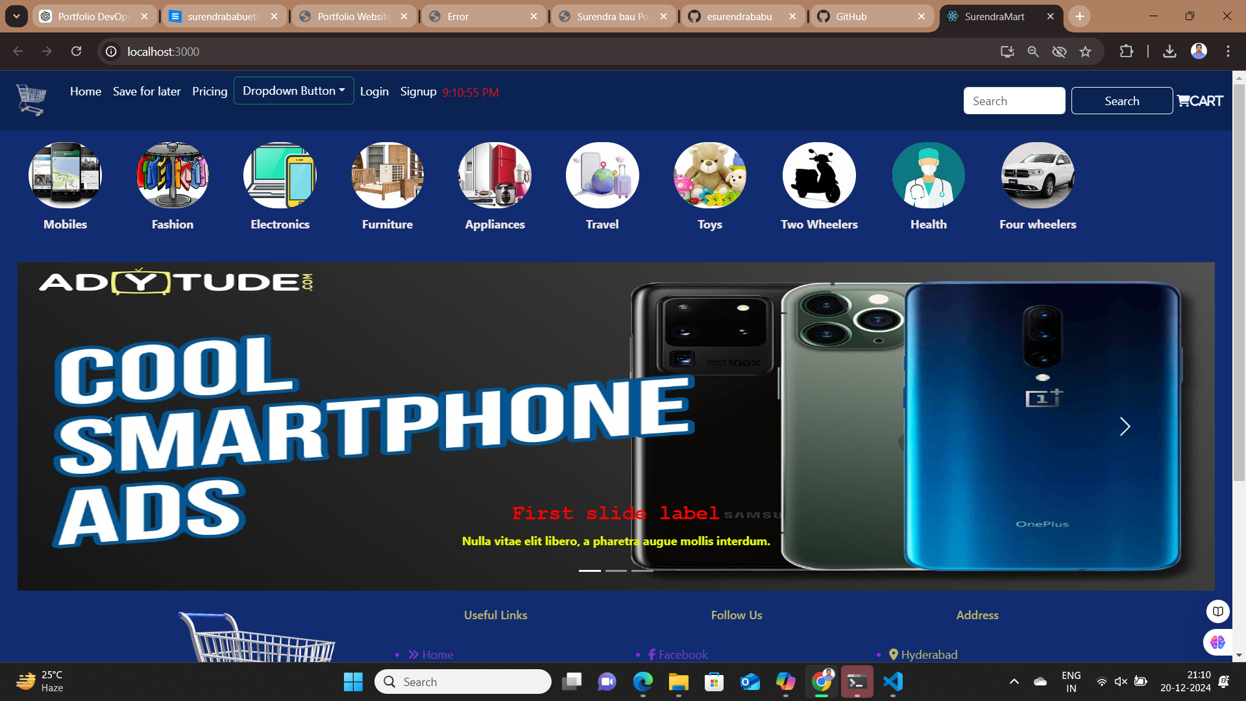The width and height of the screenshot is (1246, 701).
Task: Open Visual Studio Code from taskbar
Action: [x=893, y=682]
